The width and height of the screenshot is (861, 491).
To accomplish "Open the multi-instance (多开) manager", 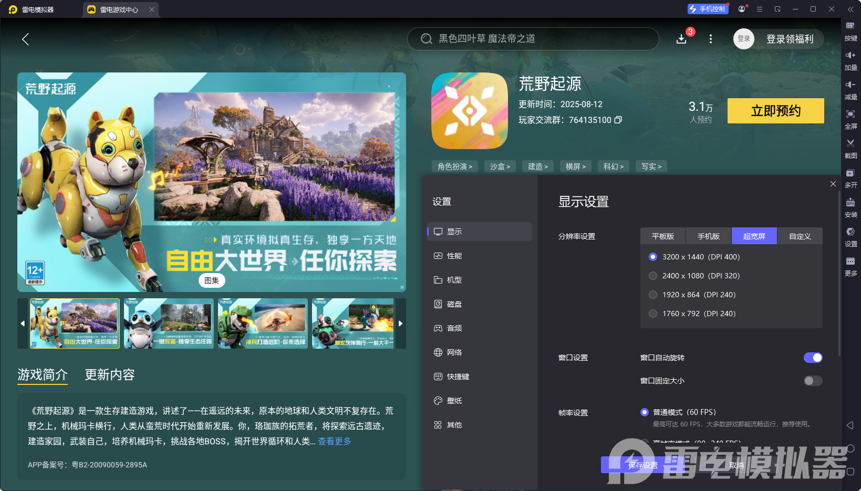I will click(850, 178).
